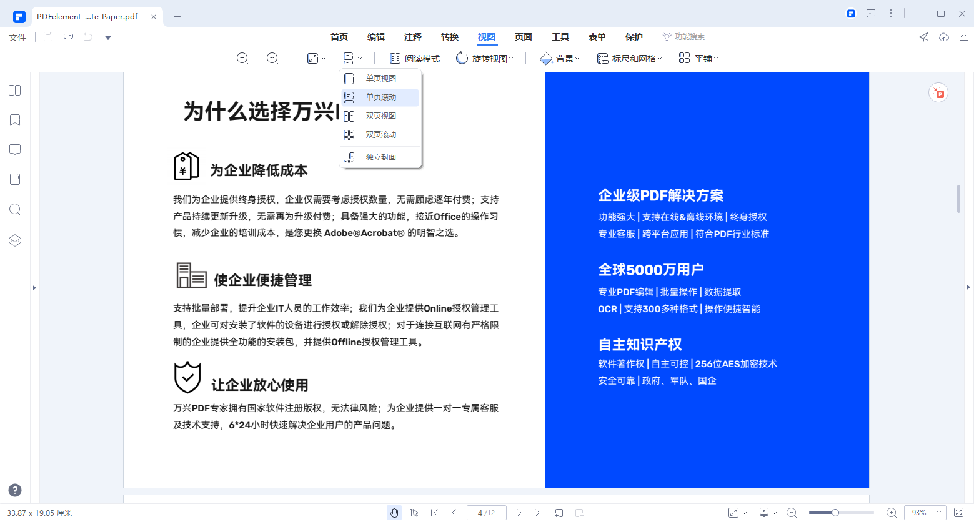This screenshot has height=522, width=974.
Task: Open the bookmarks panel in the sidebar
Action: [x=15, y=119]
